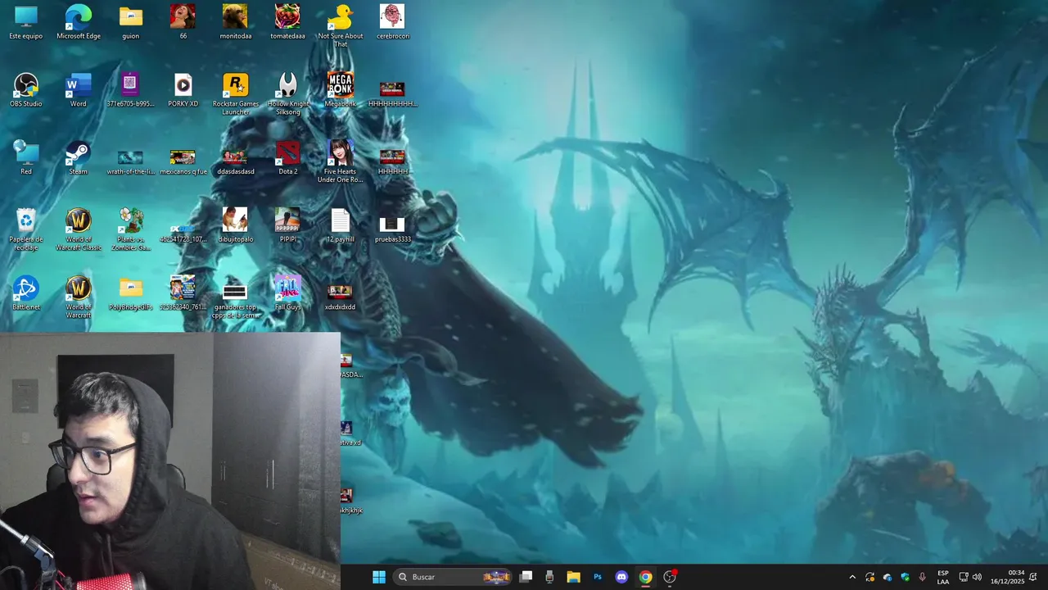Select the 525362340_761... image file
The height and width of the screenshot is (590, 1048).
coord(183,293)
